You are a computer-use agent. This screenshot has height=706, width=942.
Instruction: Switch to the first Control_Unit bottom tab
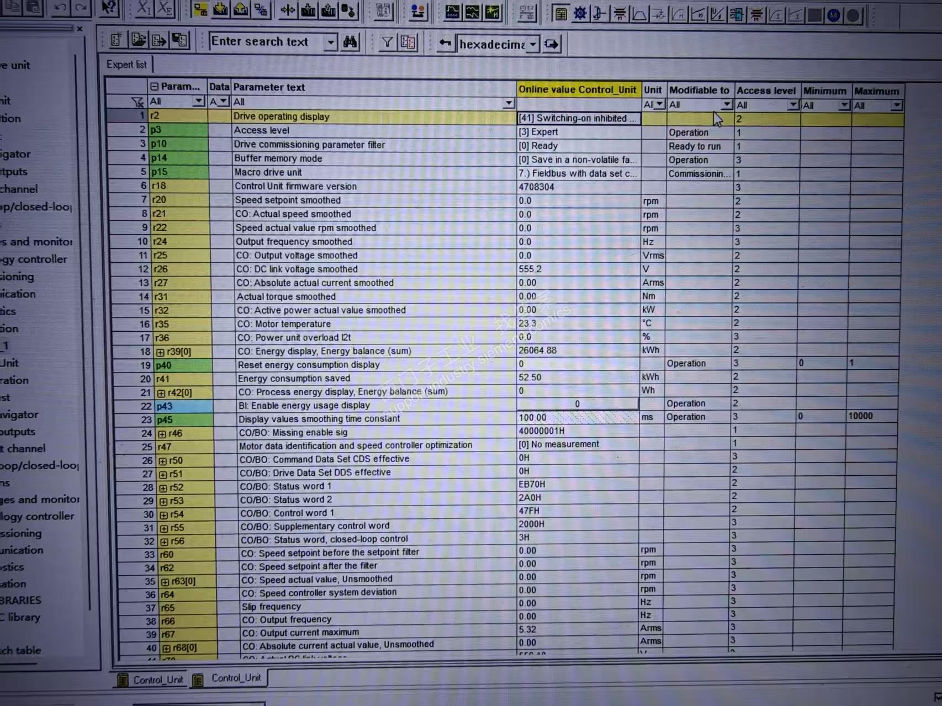pyautogui.click(x=151, y=680)
